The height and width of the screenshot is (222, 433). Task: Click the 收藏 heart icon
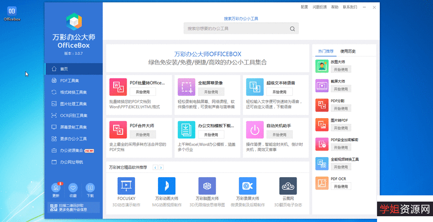[73, 188]
